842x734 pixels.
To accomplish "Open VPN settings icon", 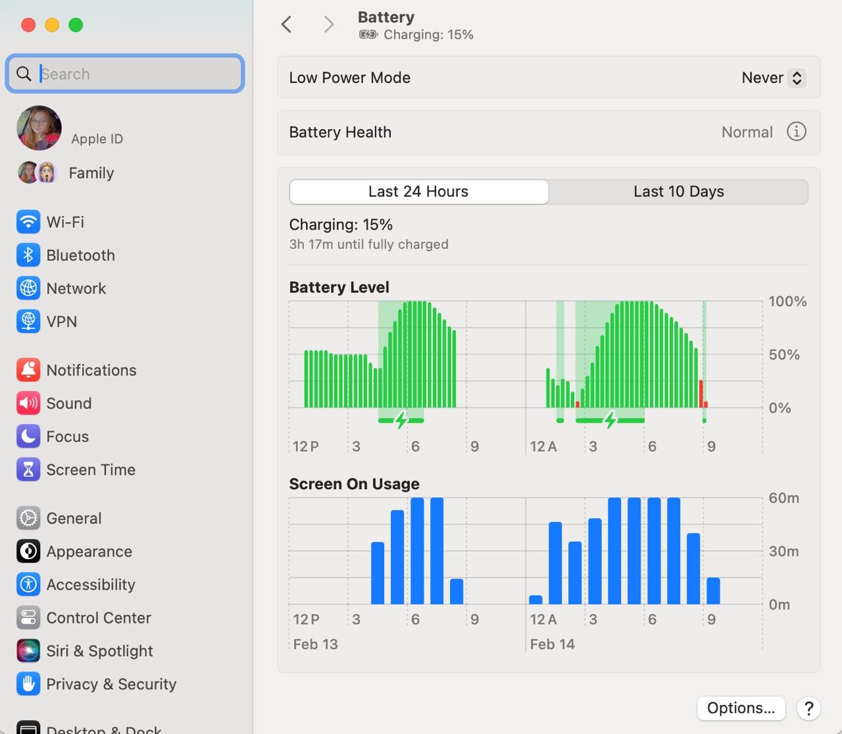I will (28, 321).
